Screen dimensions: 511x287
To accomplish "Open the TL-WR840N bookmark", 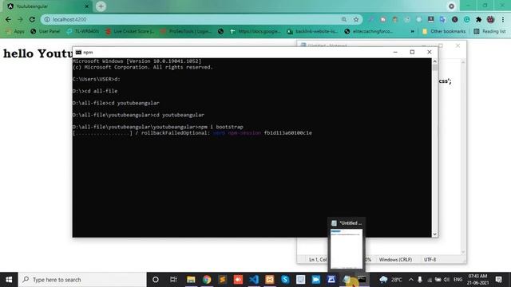I will click(x=82, y=31).
